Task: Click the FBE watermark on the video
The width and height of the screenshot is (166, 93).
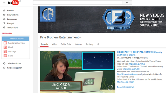Action: point(111,88)
